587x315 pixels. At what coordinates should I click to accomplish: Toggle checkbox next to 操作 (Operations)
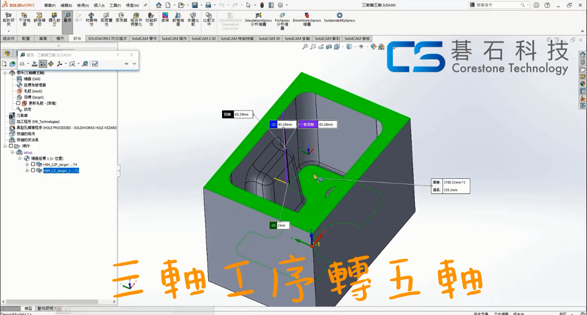pos(11,146)
